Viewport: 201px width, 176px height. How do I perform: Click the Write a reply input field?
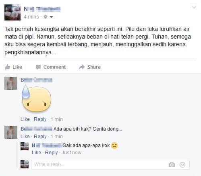point(111,165)
